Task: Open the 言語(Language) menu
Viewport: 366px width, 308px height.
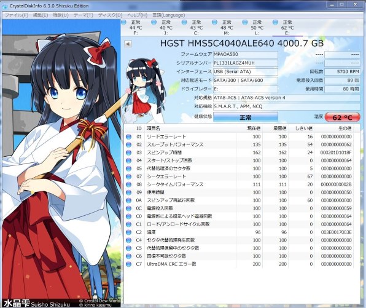Action: pos(168,15)
